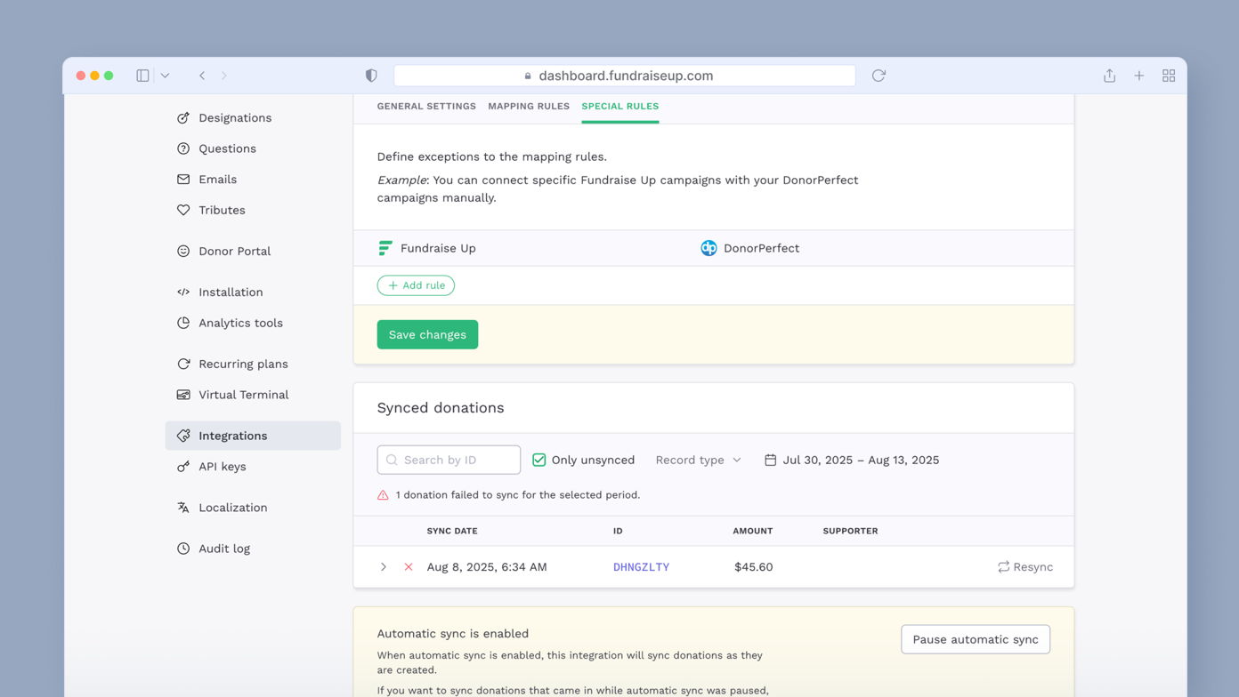Screen dimensions: 1239x697
Task: Toggle the red X next to failed donation
Action: point(408,566)
